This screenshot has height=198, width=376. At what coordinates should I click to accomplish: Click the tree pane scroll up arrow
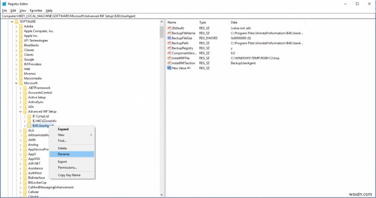(x=161, y=22)
